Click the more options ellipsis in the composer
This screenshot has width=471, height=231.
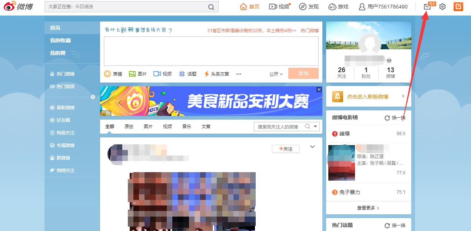(x=238, y=74)
